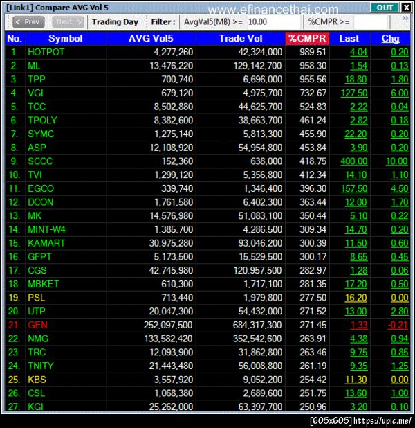Click the Prev button
415x428 pixels.
click(28, 22)
